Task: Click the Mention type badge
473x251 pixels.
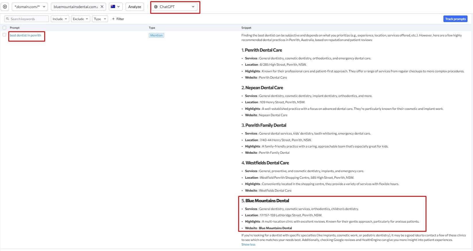Action: click(x=156, y=35)
